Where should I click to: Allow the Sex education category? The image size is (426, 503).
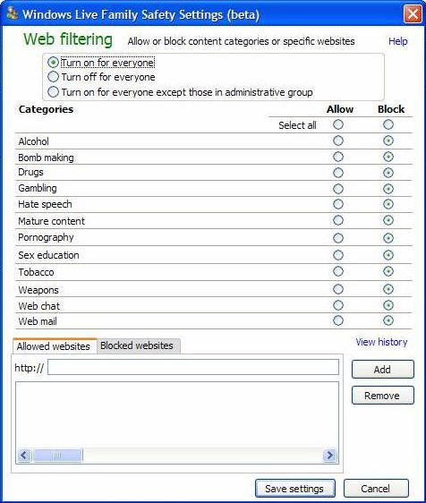338,255
